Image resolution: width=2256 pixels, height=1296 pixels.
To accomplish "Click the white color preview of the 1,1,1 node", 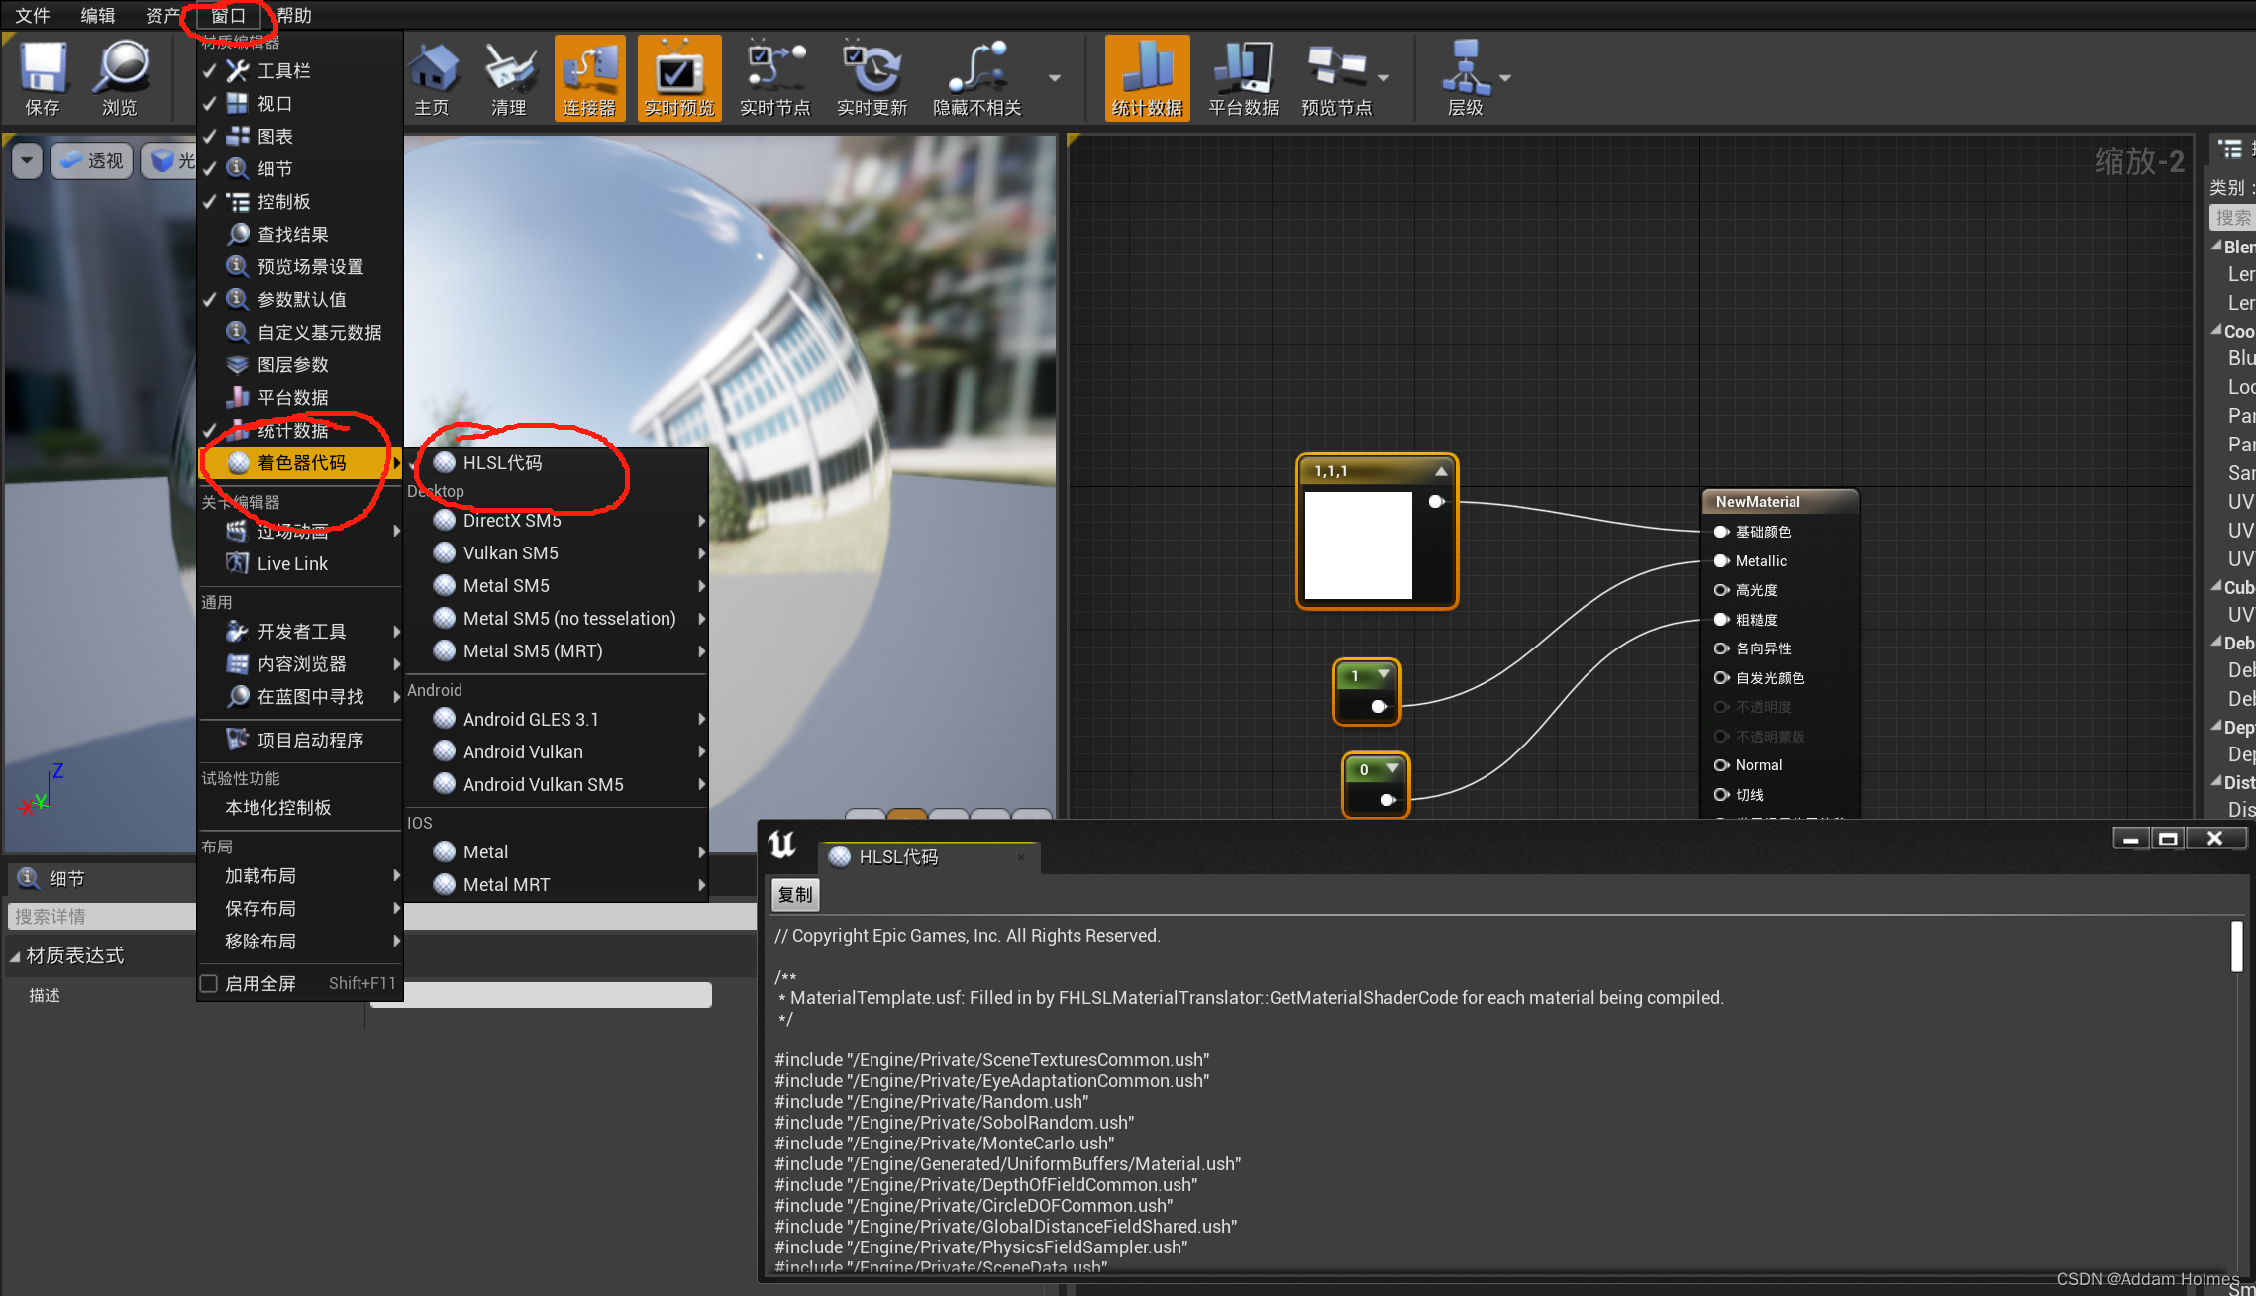I will 1358,546.
